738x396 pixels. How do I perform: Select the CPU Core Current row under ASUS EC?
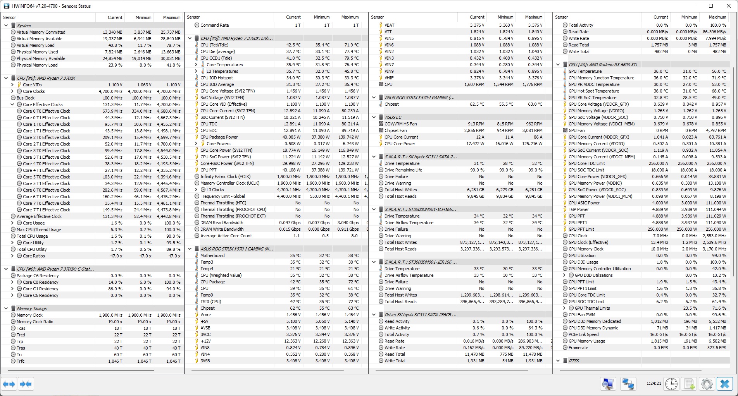coord(460,137)
